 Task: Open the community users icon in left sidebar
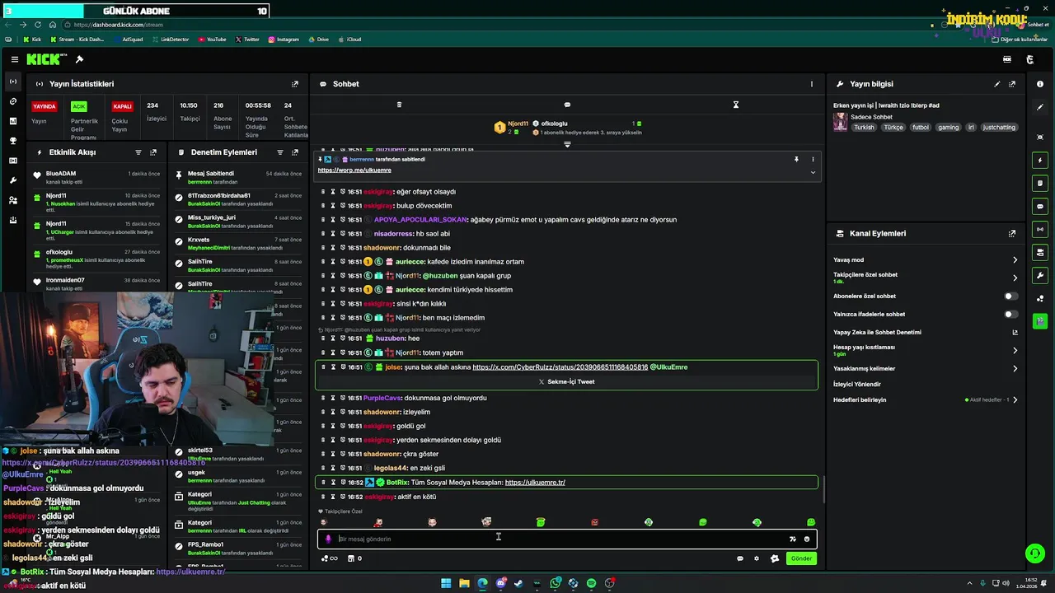point(12,200)
